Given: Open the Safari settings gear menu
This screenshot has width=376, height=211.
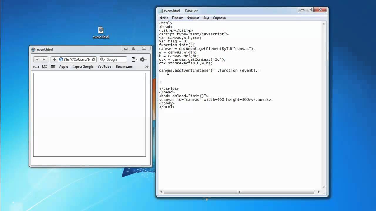Looking at the screenshot, I should (143, 59).
